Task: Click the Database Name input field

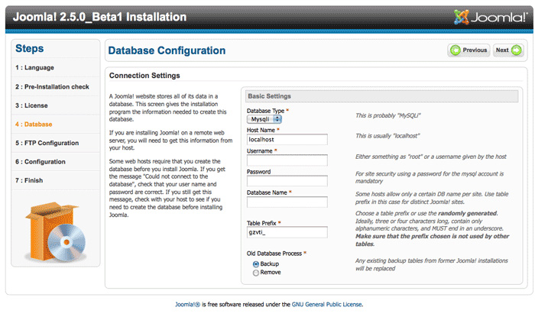Action: pyautogui.click(x=287, y=202)
